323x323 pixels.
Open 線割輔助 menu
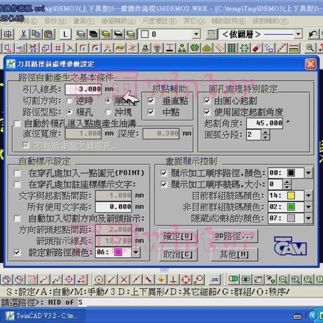(x=270, y=21)
